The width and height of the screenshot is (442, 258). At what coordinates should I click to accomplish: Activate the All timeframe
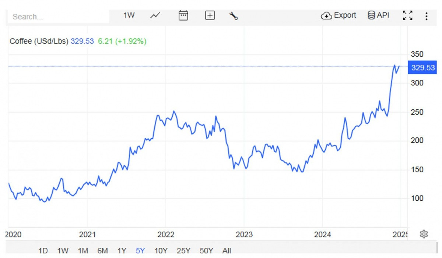(227, 251)
